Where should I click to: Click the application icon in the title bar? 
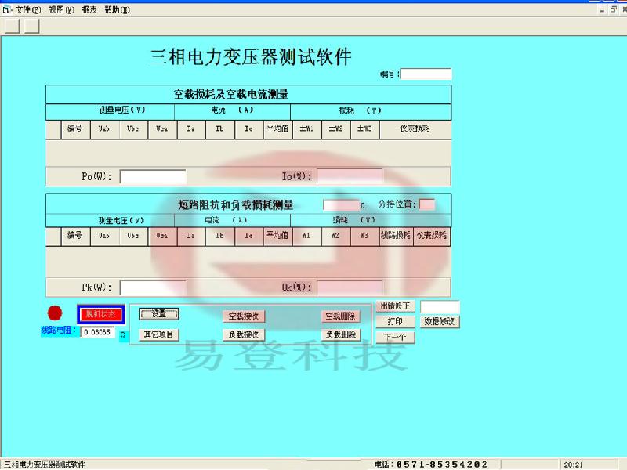pyautogui.click(x=6, y=7)
